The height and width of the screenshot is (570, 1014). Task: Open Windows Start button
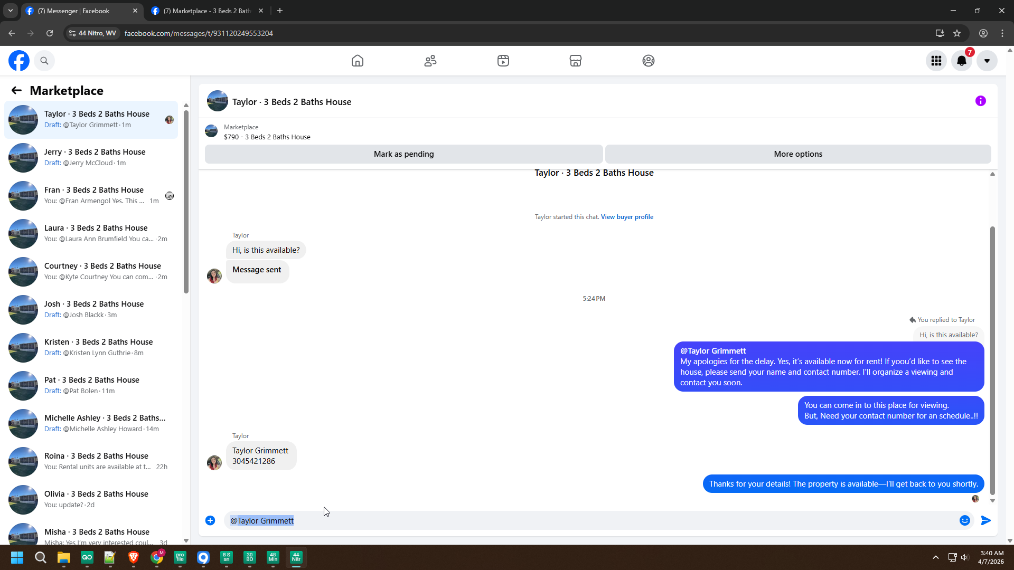(x=17, y=557)
